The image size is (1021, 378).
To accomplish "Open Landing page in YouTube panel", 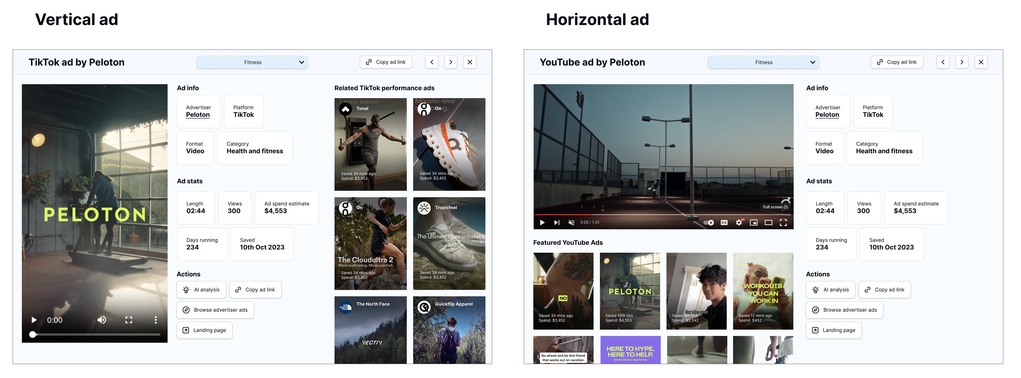I will click(x=834, y=330).
